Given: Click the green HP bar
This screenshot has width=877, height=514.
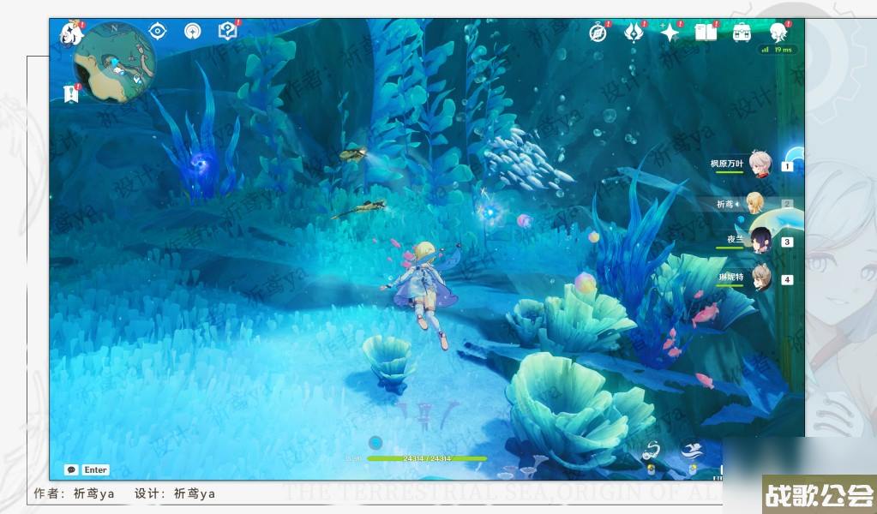Looking at the screenshot, I should click(426, 458).
